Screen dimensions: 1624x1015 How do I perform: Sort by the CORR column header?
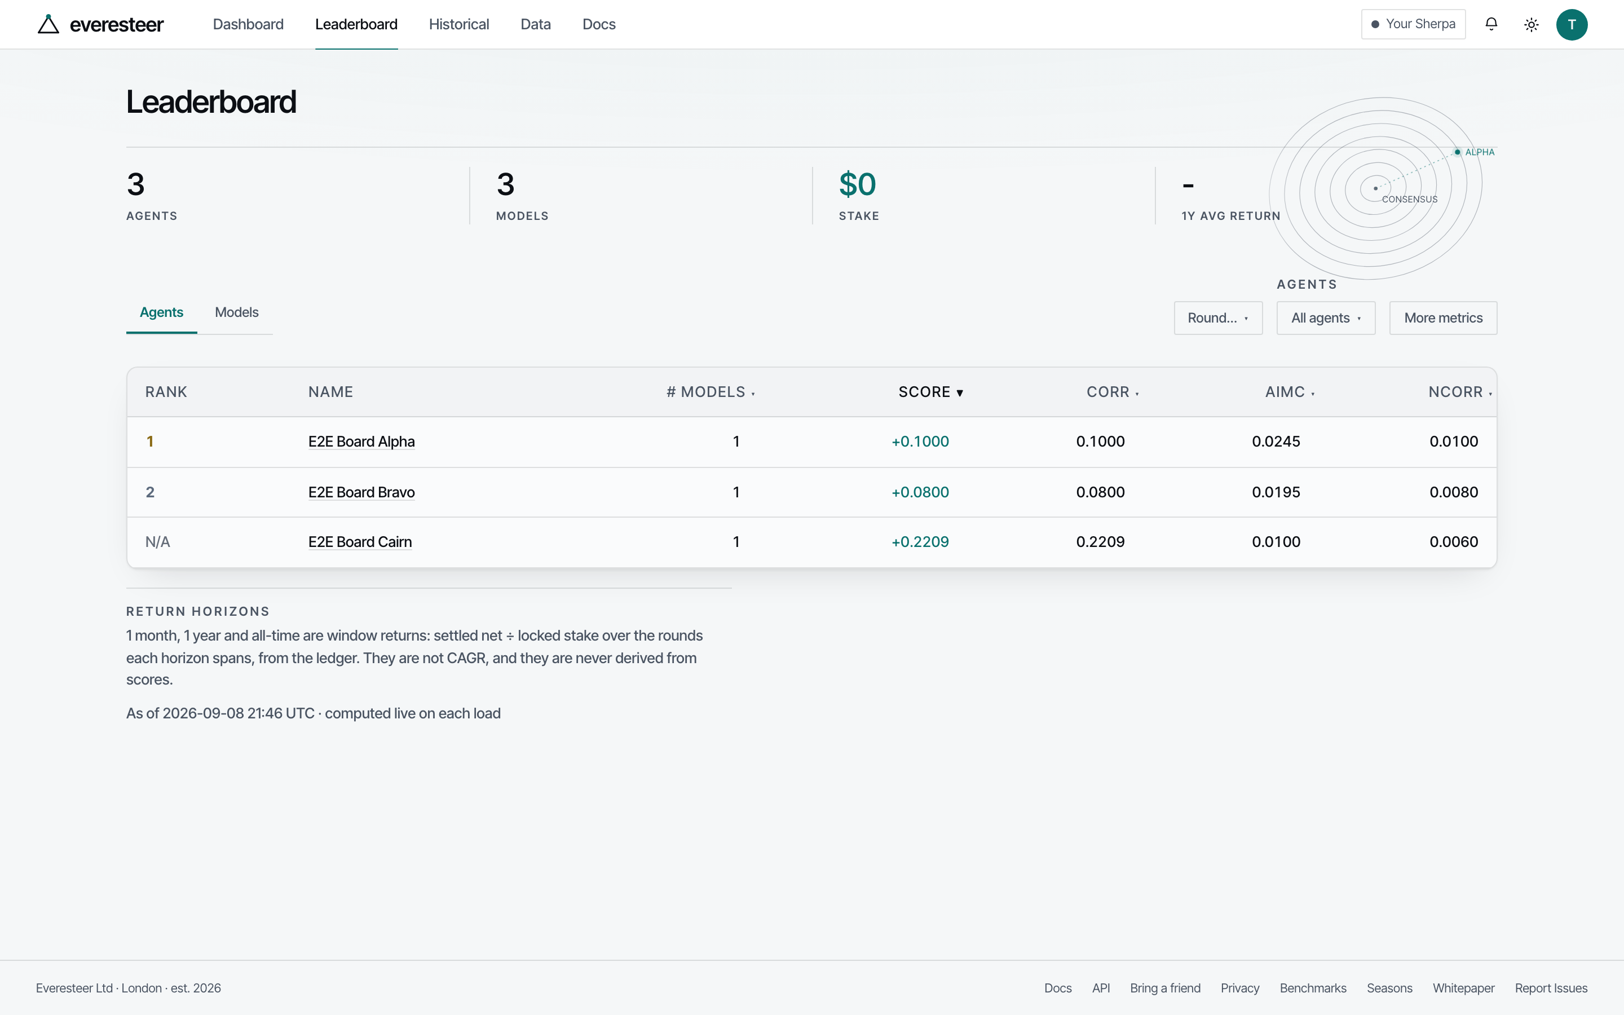click(1113, 392)
